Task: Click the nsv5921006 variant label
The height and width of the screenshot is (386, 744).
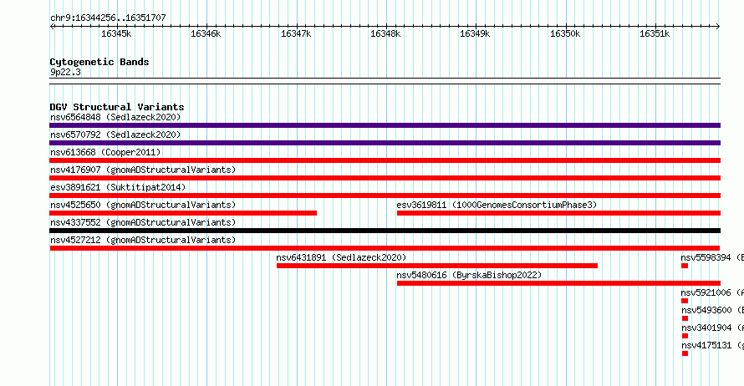Action: point(712,292)
